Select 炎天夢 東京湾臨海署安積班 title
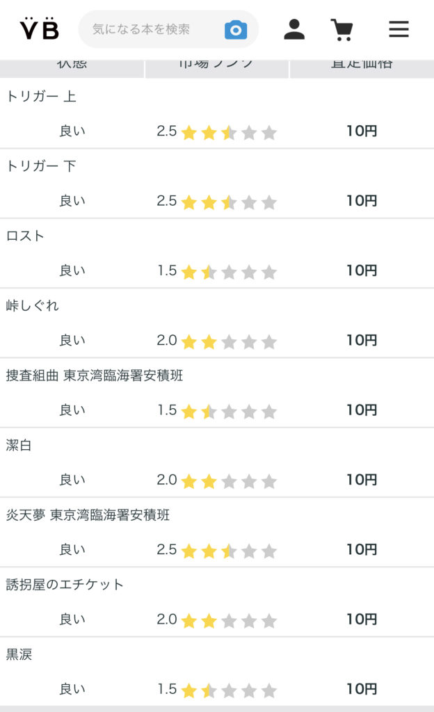 [88, 515]
